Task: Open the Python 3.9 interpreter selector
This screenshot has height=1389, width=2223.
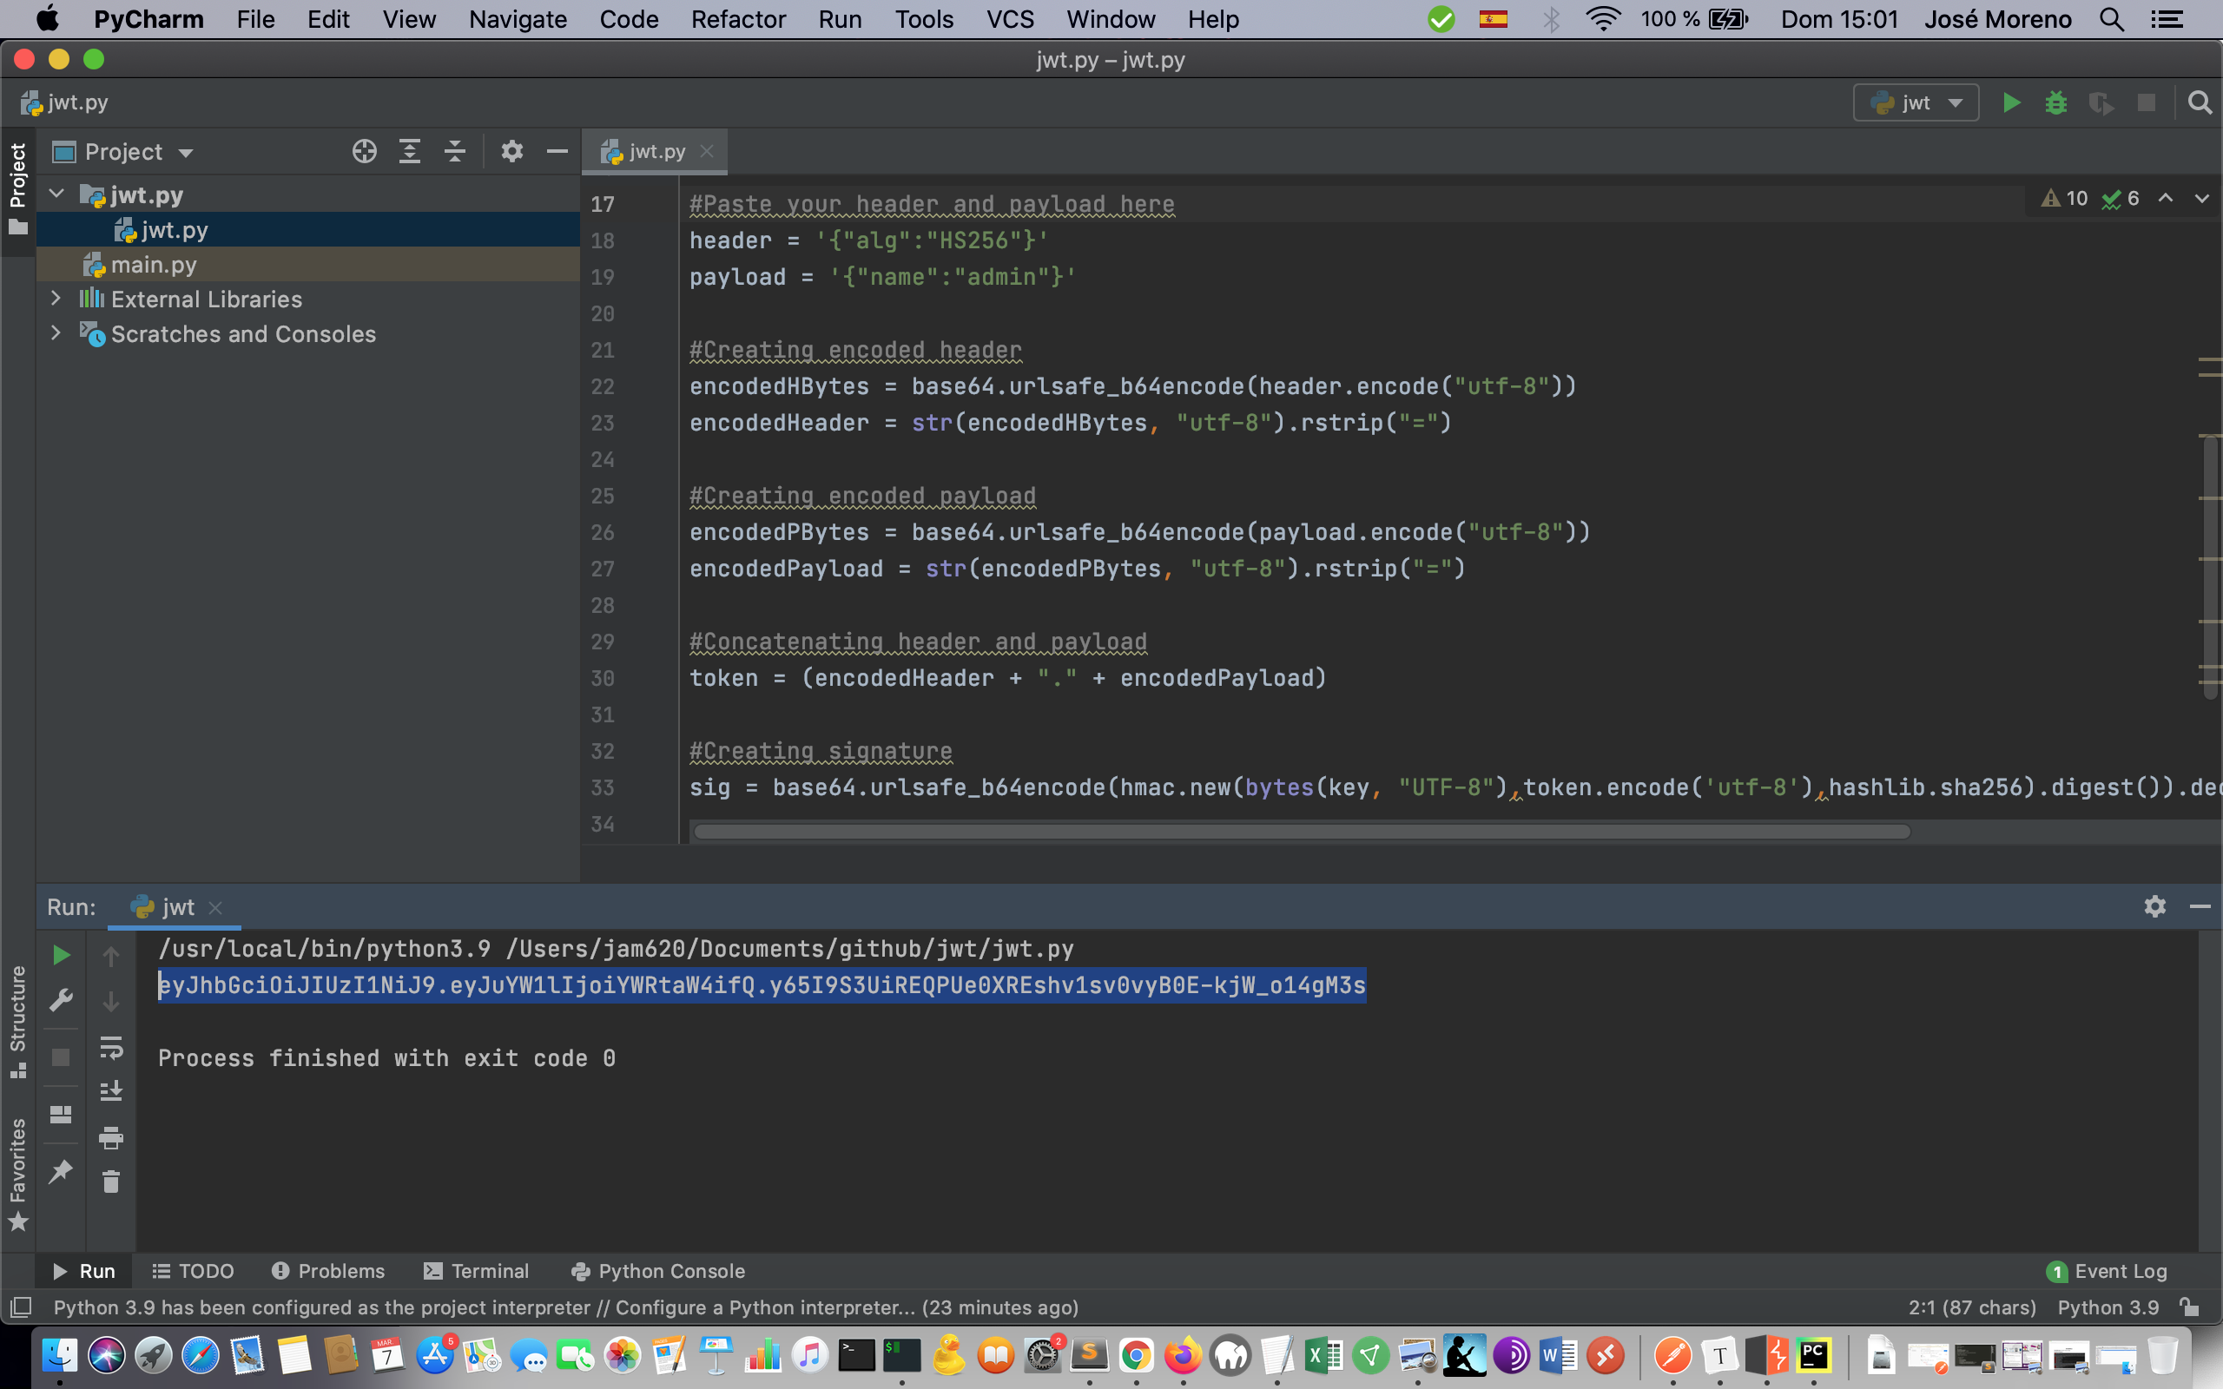Action: pyautogui.click(x=2108, y=1307)
